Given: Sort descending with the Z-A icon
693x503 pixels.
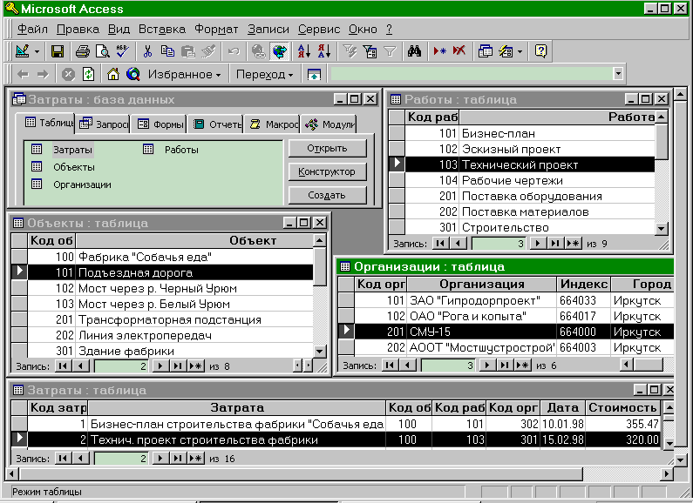Looking at the screenshot, I should click(324, 51).
